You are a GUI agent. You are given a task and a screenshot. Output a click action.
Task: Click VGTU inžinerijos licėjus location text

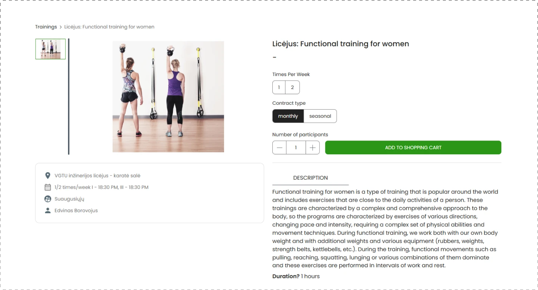tap(98, 176)
